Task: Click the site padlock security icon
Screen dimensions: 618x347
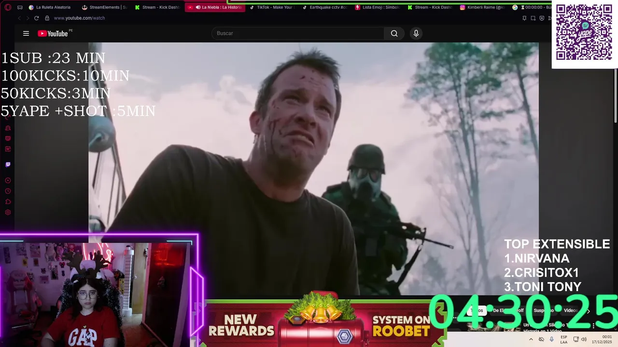Action: (x=47, y=18)
